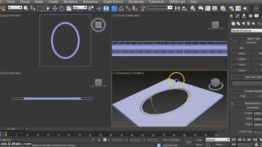
Task: Select the Cube creation method radio
Action: click(x=238, y=96)
